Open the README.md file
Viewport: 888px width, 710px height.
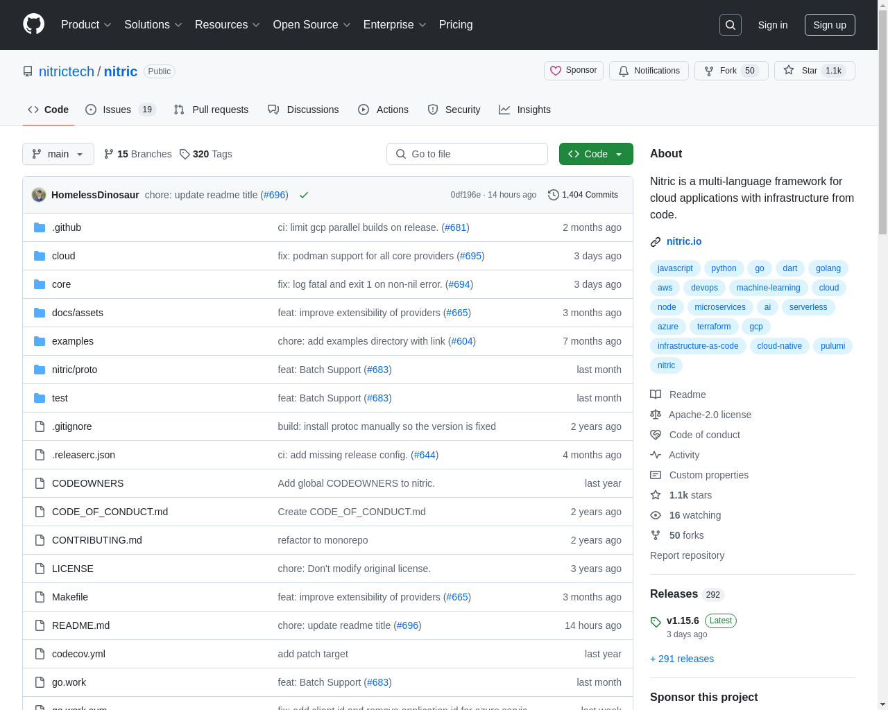(x=80, y=625)
